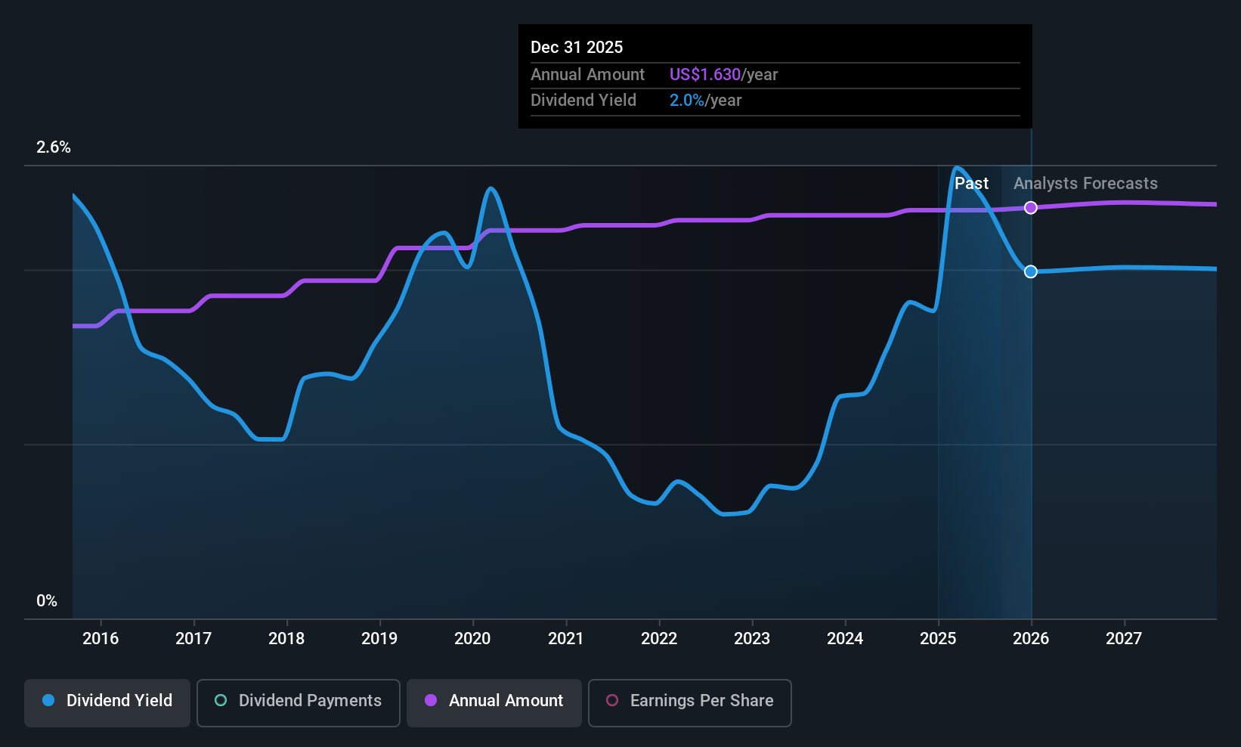The image size is (1241, 747).
Task: Select the purple Annual Amount forecast marker
Action: [1030, 207]
